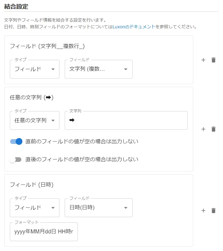
Task: Click the フィールド (日時) block title
Action: click(32, 185)
